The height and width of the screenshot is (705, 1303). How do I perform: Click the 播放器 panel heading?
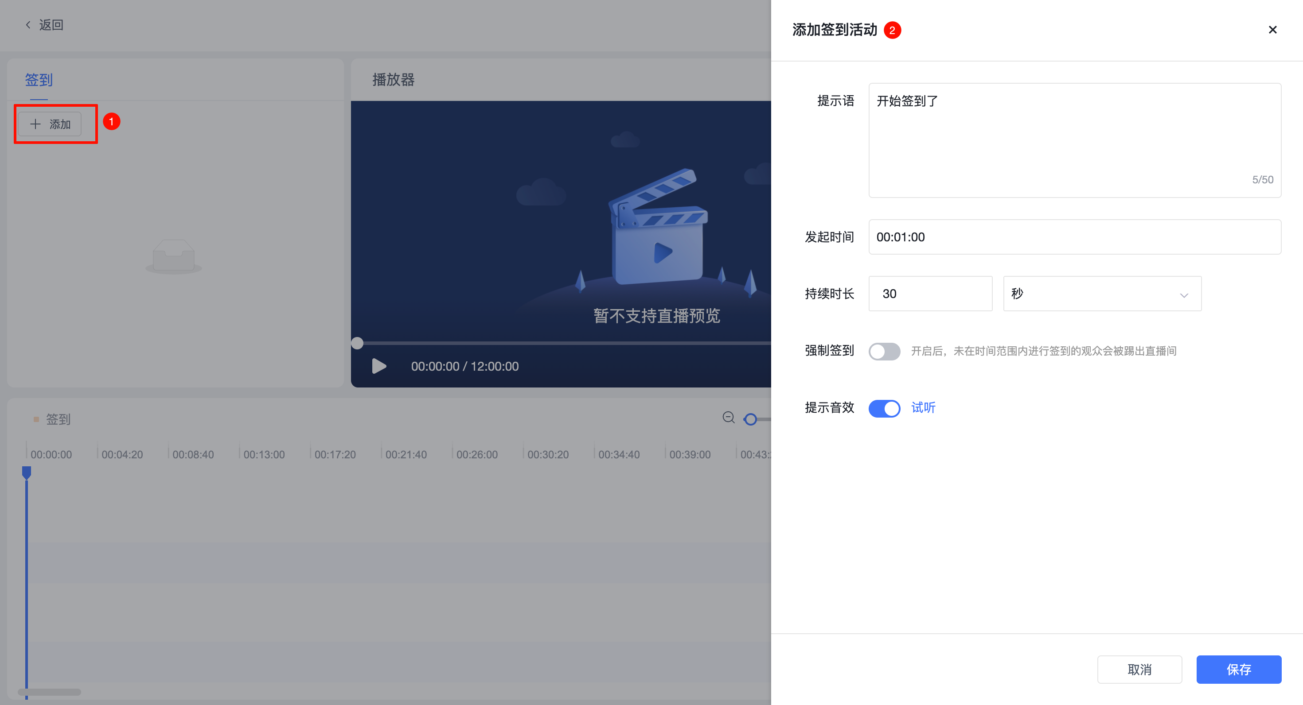393,79
